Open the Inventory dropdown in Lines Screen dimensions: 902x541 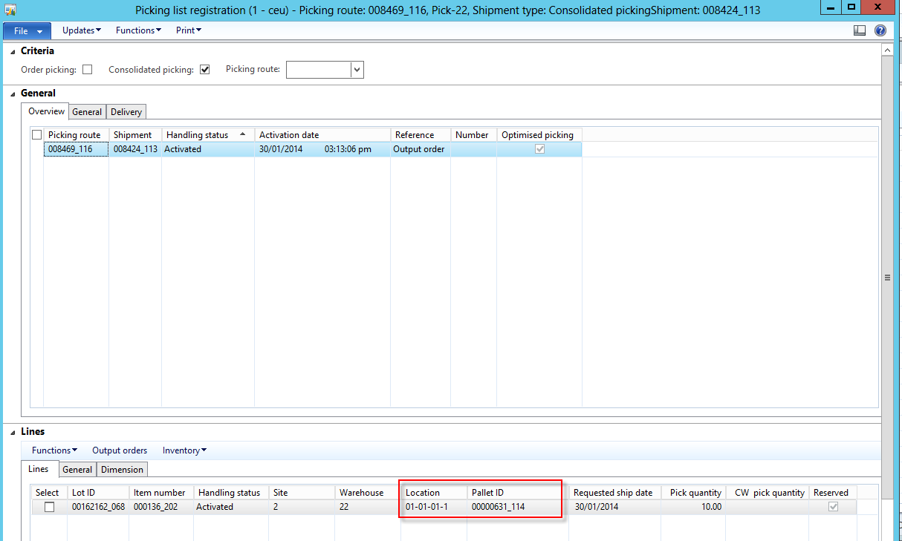(184, 450)
